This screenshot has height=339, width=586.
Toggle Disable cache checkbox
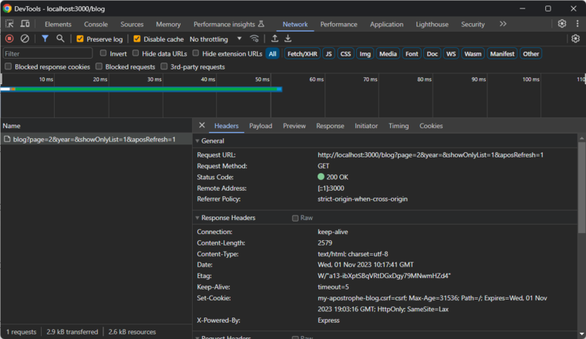[137, 39]
